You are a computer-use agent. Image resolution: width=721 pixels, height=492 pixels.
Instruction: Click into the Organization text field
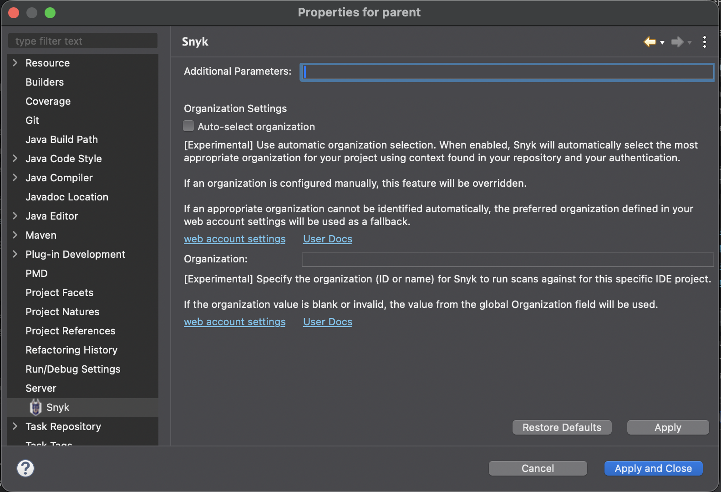coord(507,259)
